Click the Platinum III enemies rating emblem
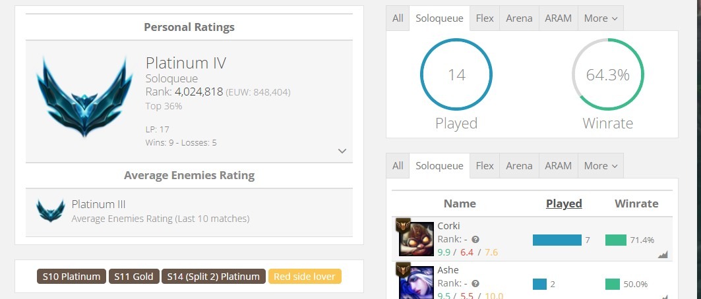 51,211
